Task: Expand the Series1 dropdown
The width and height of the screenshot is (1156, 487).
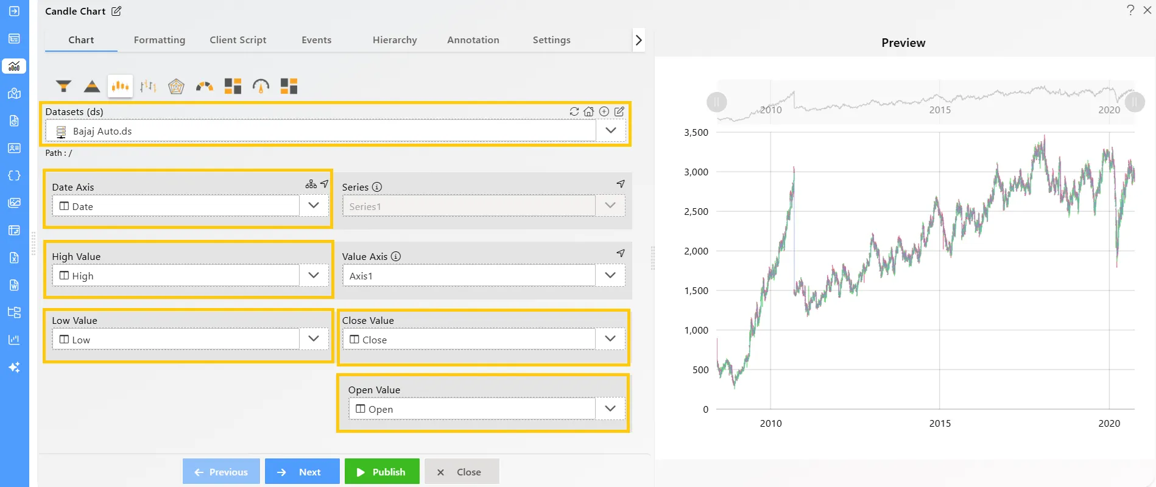Action: [610, 205]
